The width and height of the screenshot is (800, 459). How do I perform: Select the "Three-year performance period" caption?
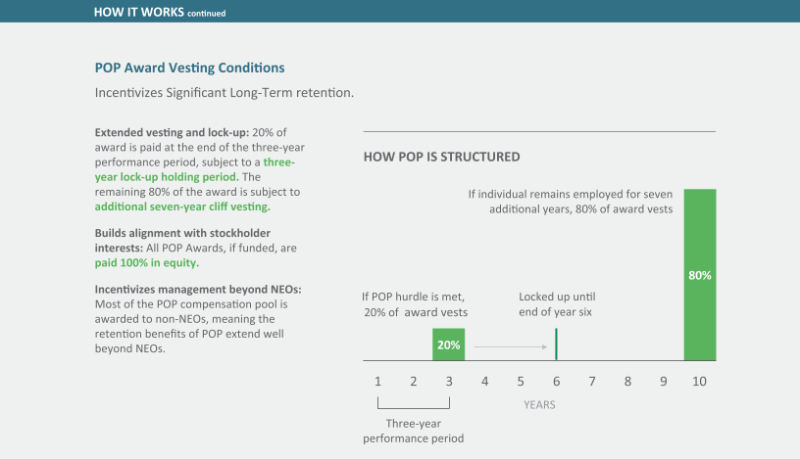point(414,431)
